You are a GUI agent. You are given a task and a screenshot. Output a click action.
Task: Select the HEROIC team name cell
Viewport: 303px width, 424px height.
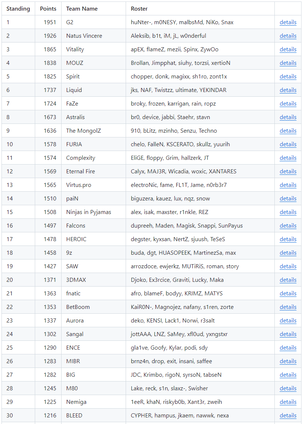click(93, 239)
